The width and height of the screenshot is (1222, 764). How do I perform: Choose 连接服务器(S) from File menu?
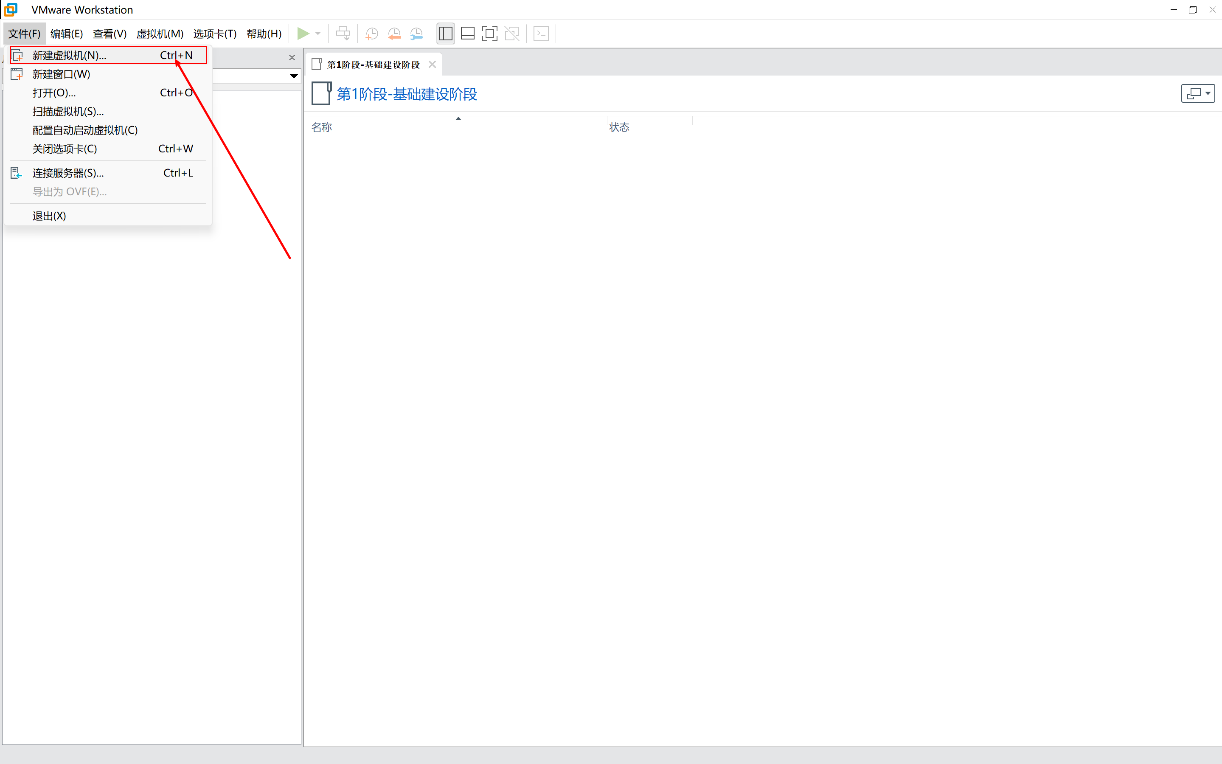click(x=67, y=173)
